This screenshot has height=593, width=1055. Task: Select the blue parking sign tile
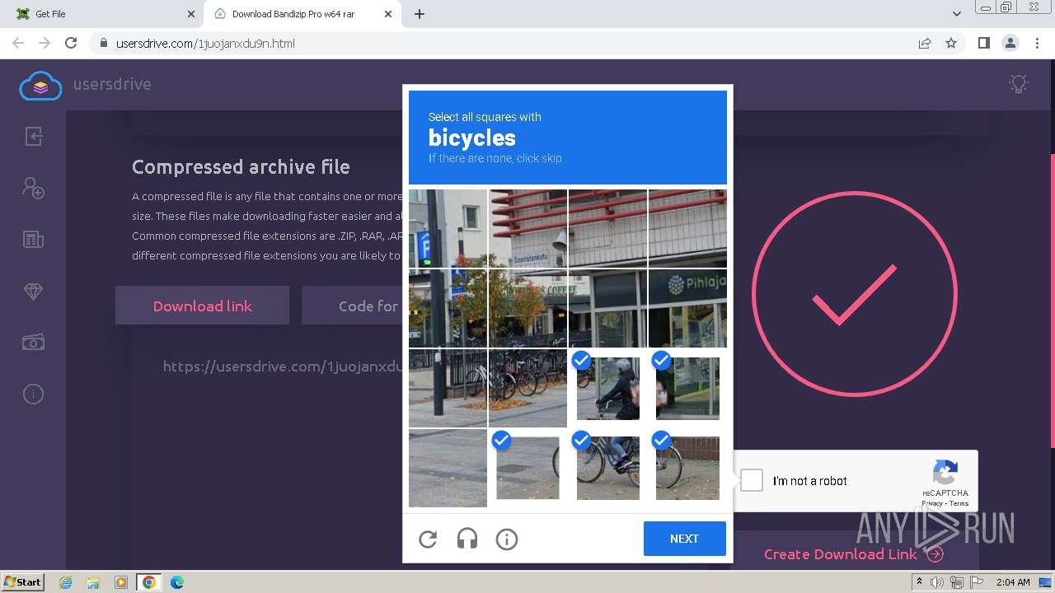pyautogui.click(x=448, y=228)
